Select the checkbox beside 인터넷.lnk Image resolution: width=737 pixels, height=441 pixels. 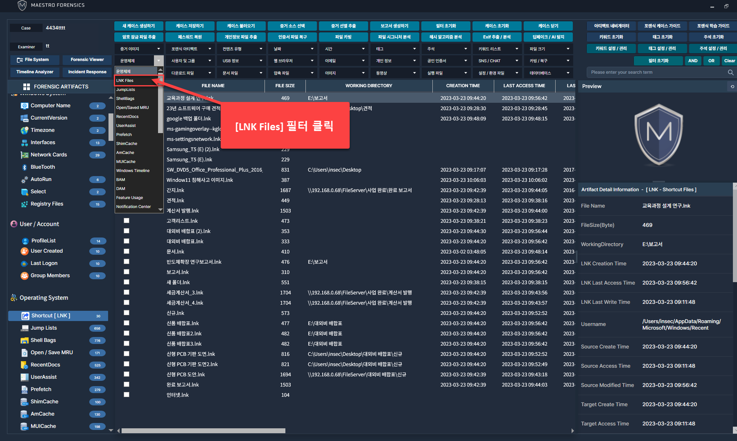[127, 395]
